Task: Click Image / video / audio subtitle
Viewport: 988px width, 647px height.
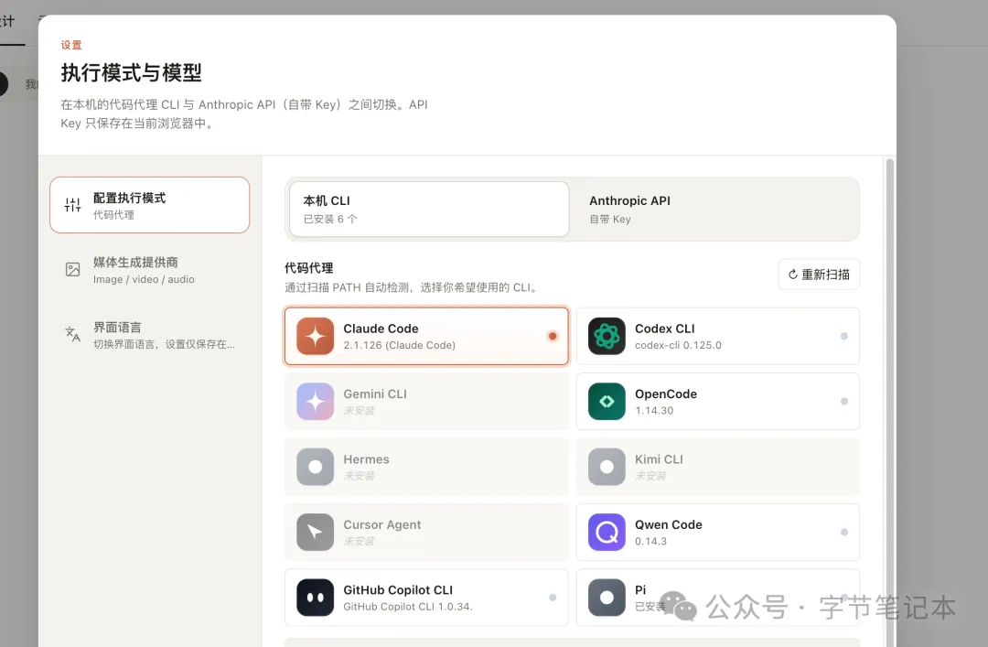Action: point(144,279)
